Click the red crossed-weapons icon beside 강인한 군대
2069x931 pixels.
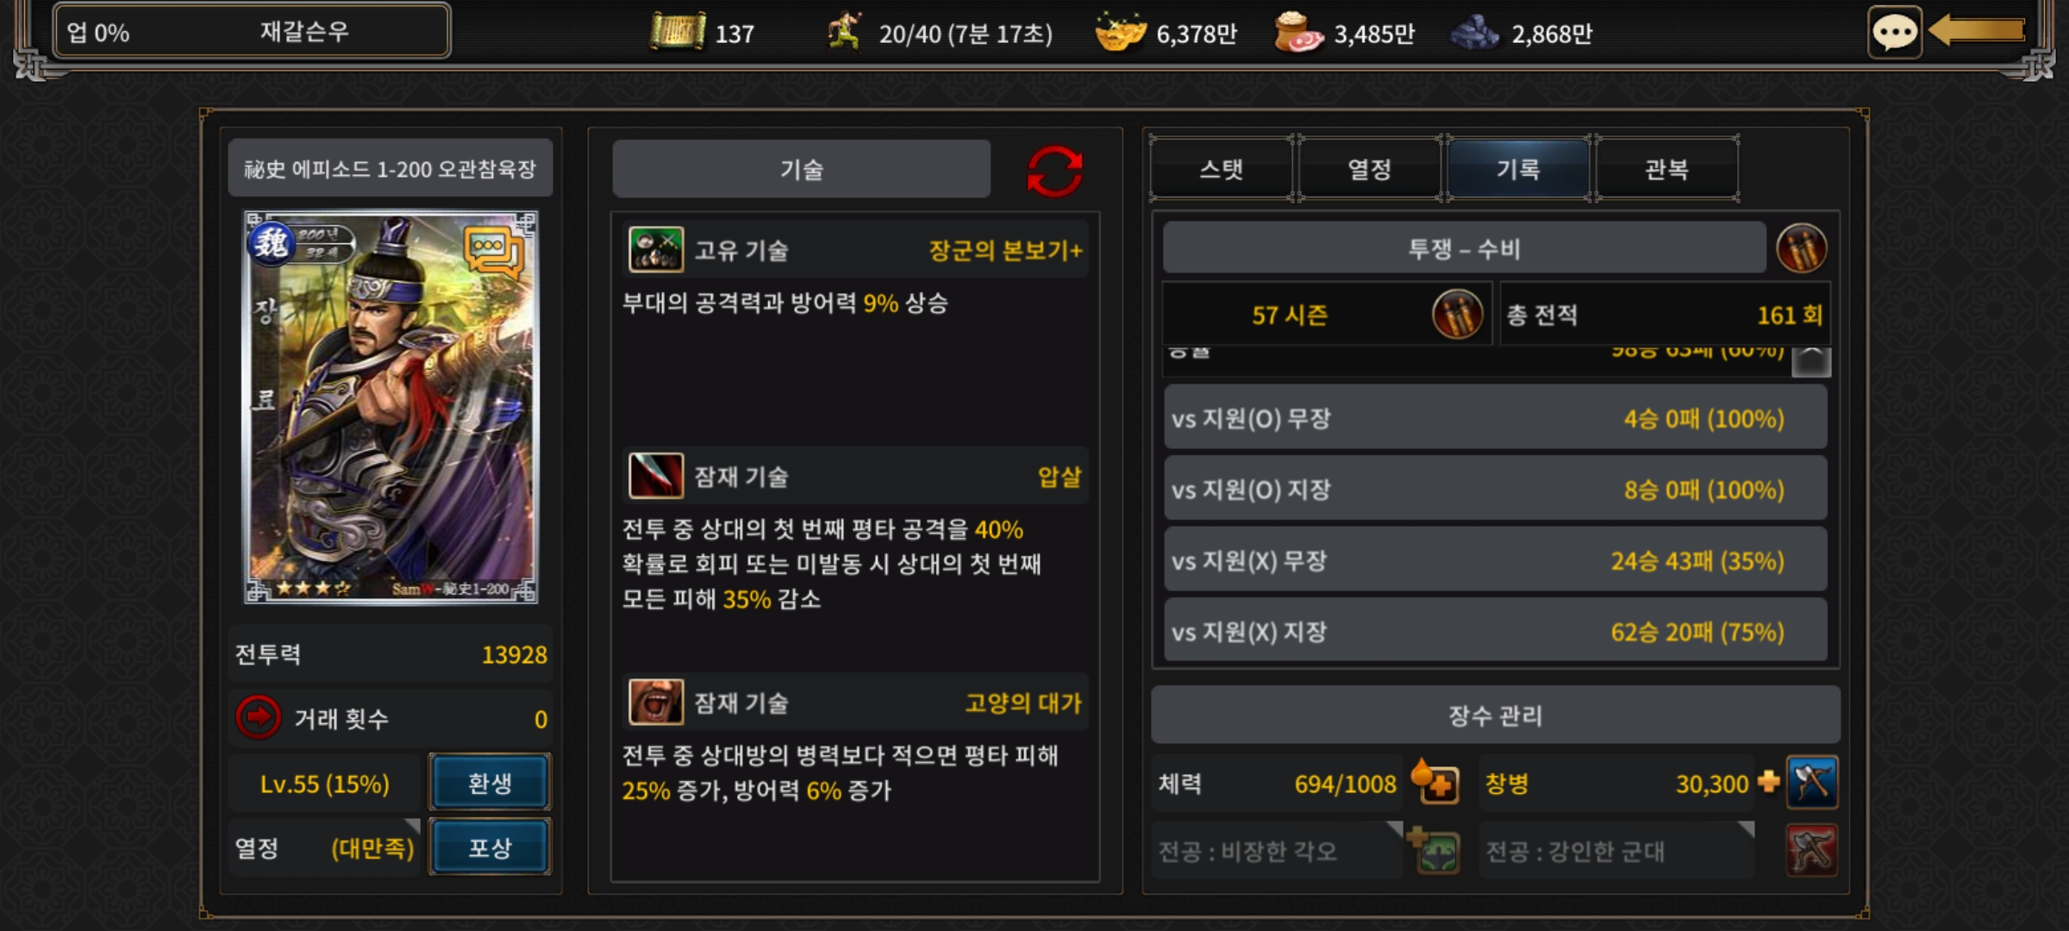click(x=1812, y=851)
